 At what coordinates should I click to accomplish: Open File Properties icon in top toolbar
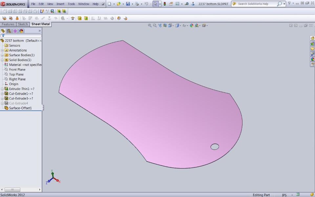171,4
